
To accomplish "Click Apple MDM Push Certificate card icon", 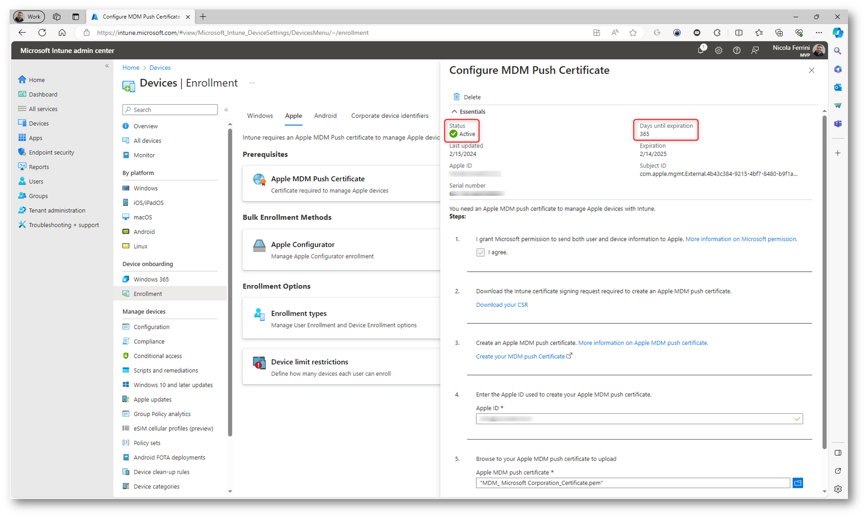I will (259, 180).
